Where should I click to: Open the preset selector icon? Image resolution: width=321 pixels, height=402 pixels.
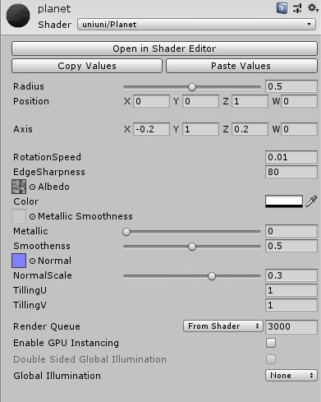point(297,8)
